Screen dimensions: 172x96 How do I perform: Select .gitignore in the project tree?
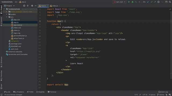point(15,41)
